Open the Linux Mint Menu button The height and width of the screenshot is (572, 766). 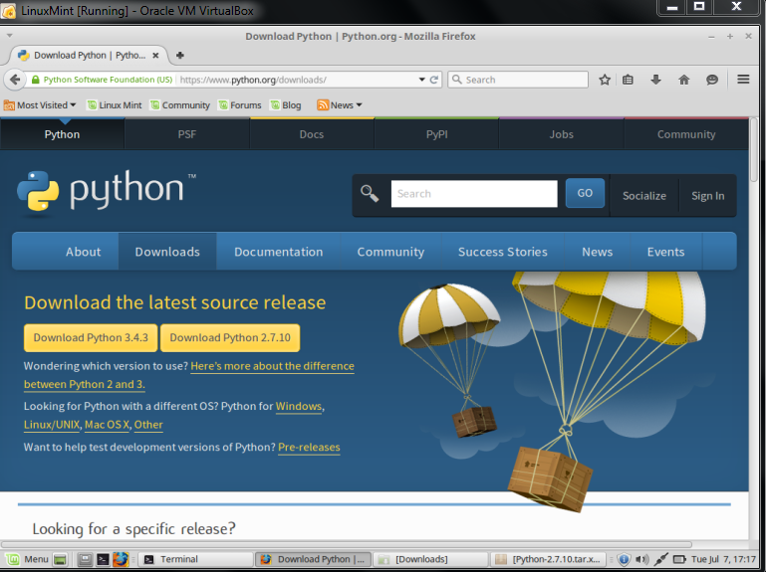(27, 559)
